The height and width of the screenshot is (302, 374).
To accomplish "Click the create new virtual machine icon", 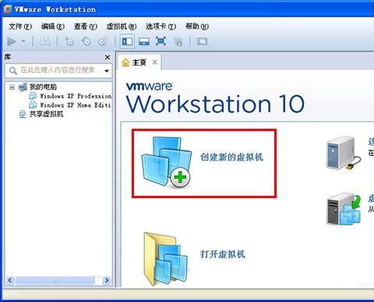I will coord(167,162).
